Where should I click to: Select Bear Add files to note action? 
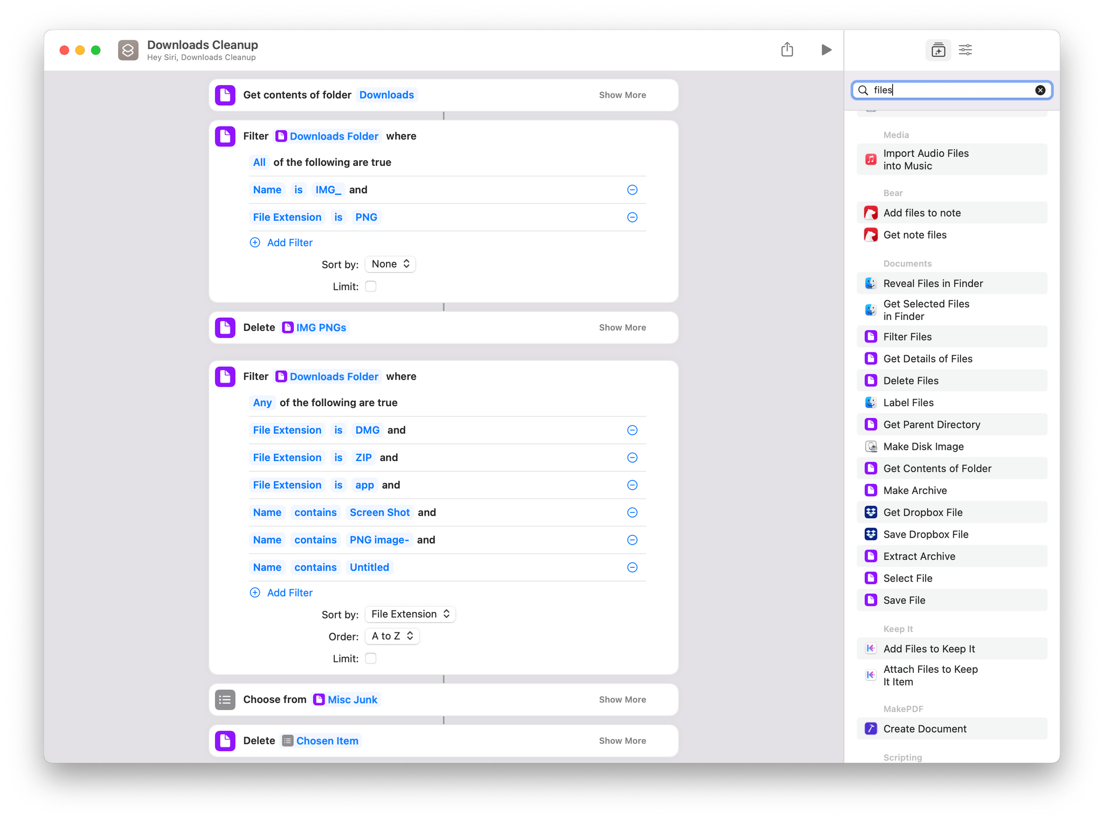(951, 213)
